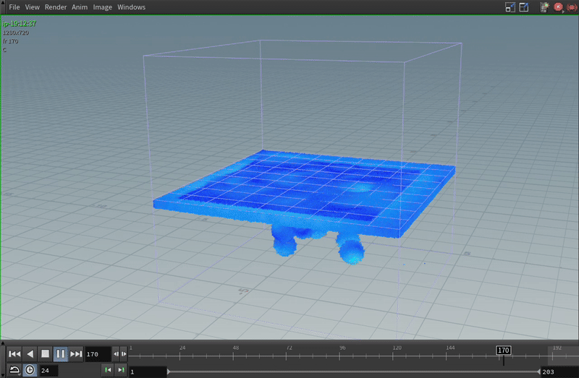Click the frame label fr 170
Viewport: 579px width, 378px height.
pyautogui.click(x=10, y=41)
